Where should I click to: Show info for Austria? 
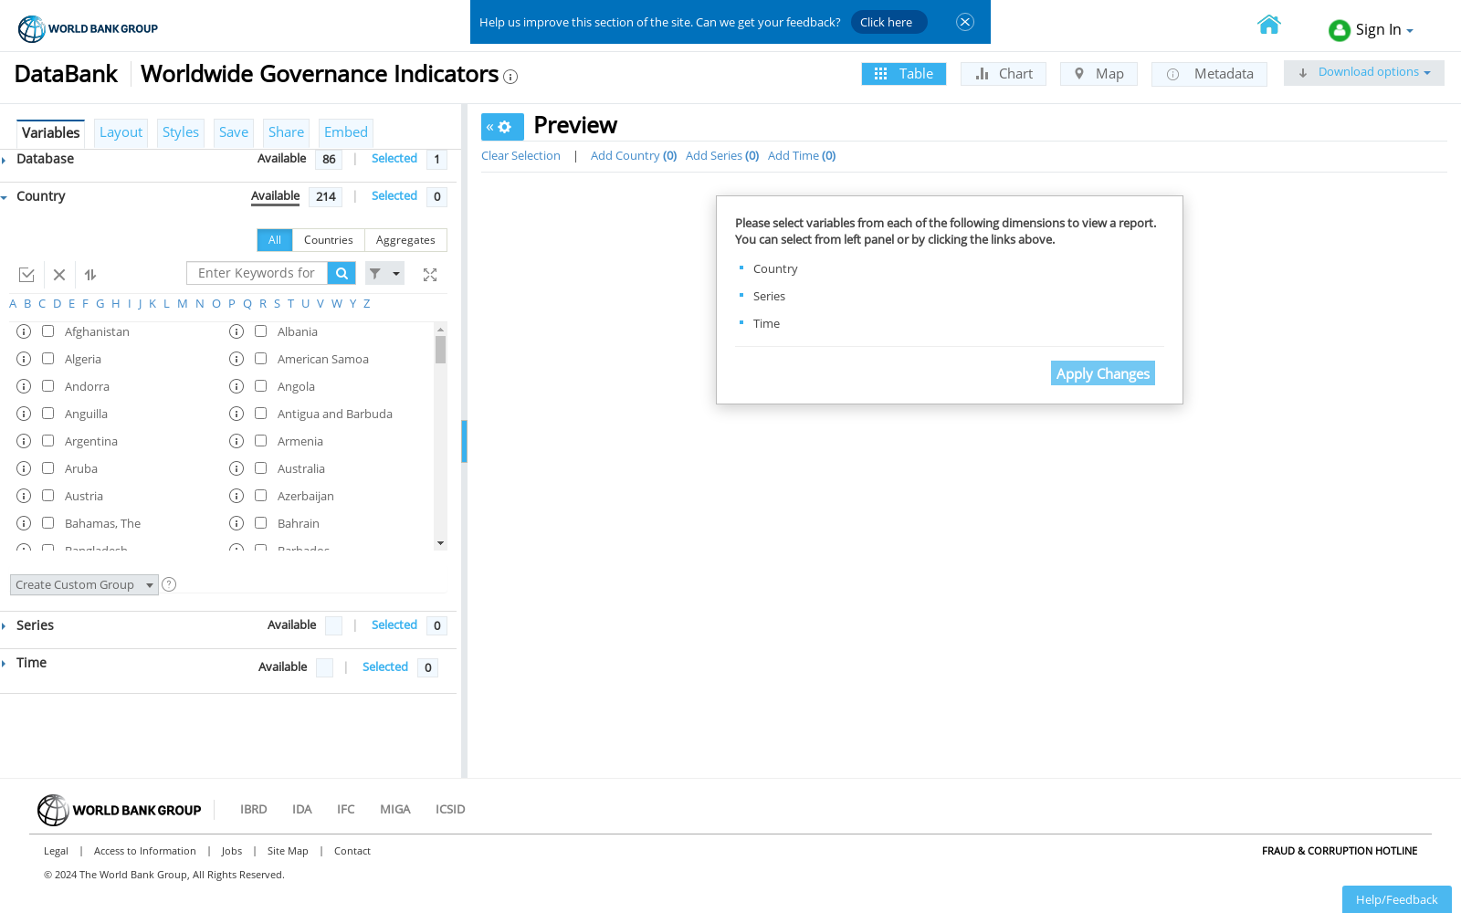(x=24, y=496)
